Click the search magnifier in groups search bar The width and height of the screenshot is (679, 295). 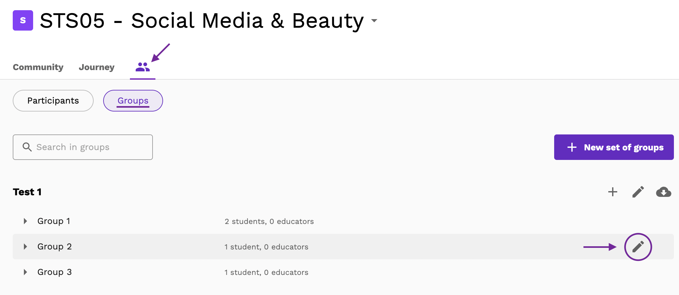(27, 147)
